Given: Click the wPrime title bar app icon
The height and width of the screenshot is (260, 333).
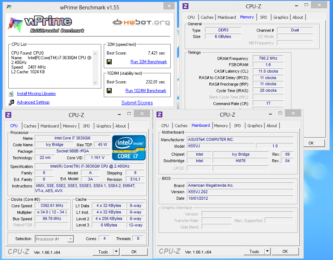Looking at the screenshot, I should (x=9, y=7).
